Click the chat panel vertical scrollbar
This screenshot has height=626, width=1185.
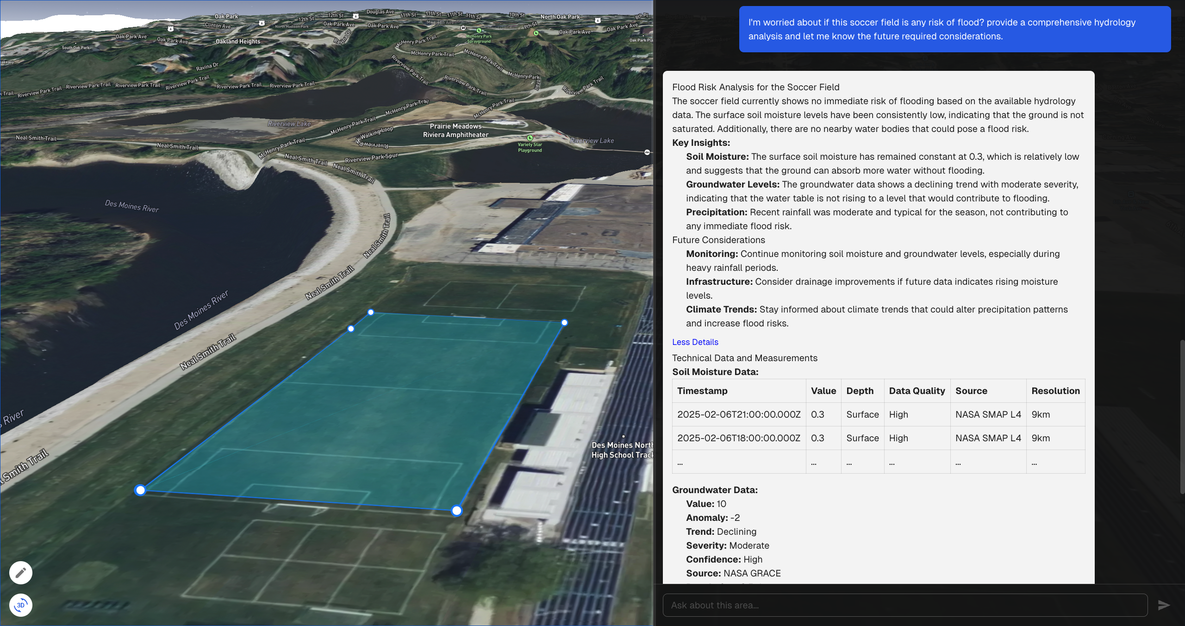(x=1181, y=417)
